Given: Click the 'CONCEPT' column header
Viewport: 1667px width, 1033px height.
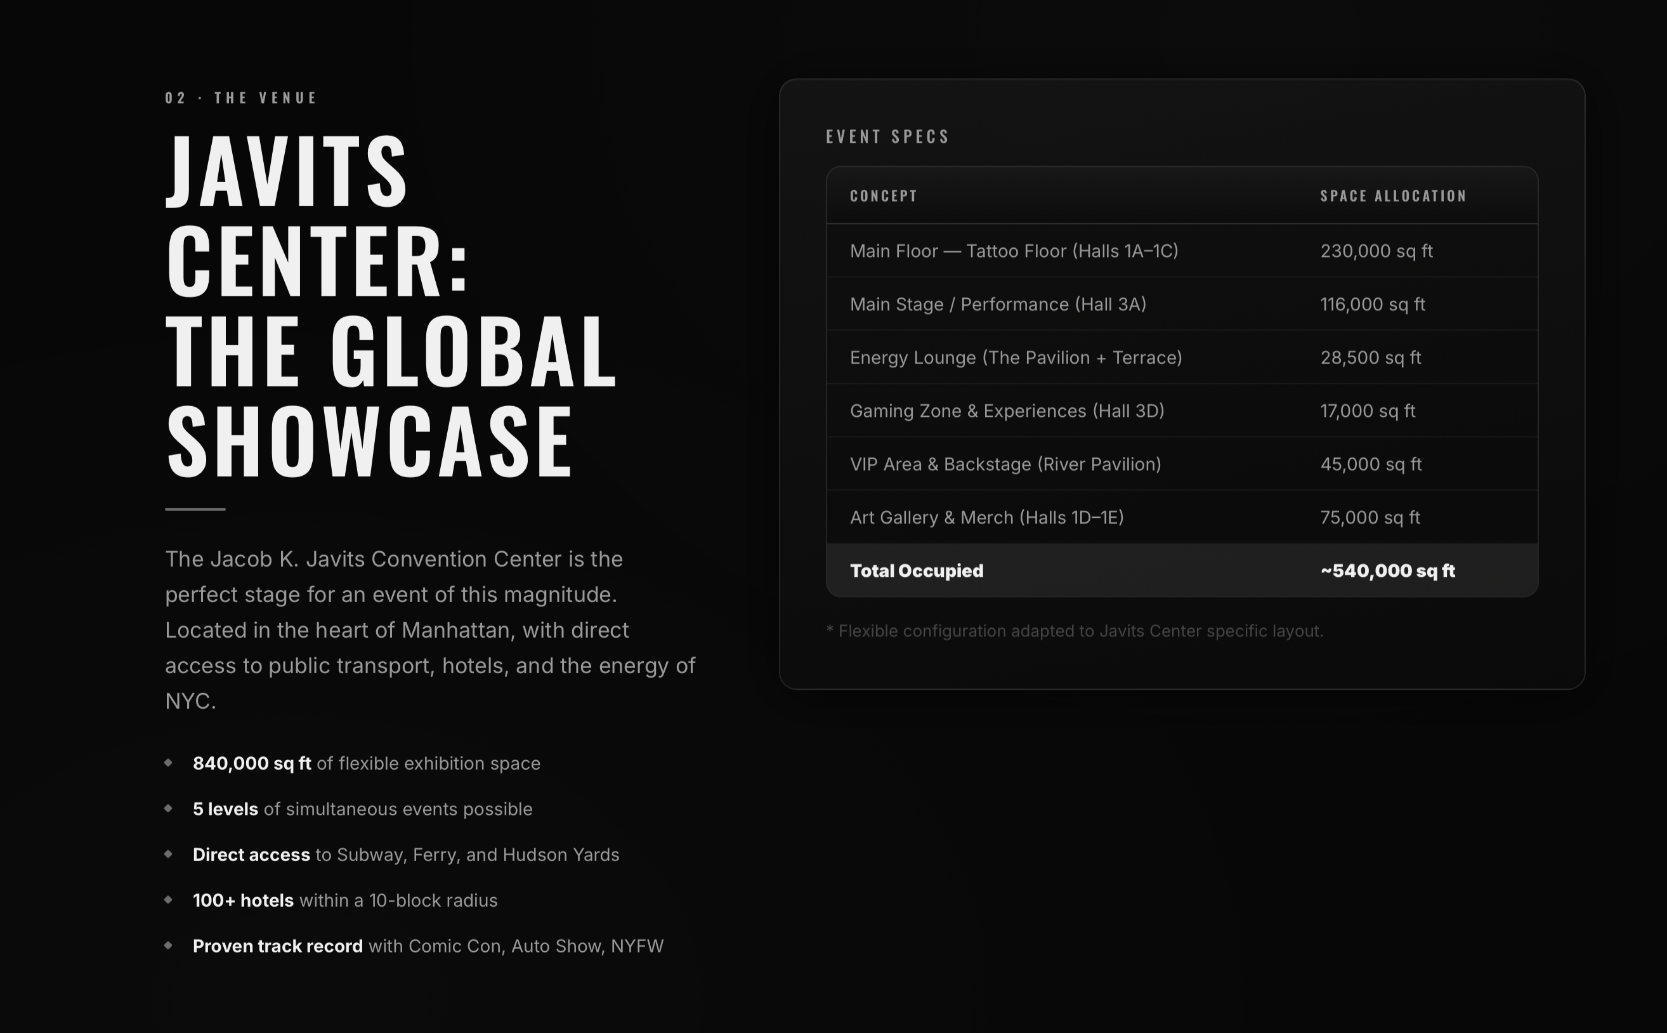Looking at the screenshot, I should click(884, 196).
